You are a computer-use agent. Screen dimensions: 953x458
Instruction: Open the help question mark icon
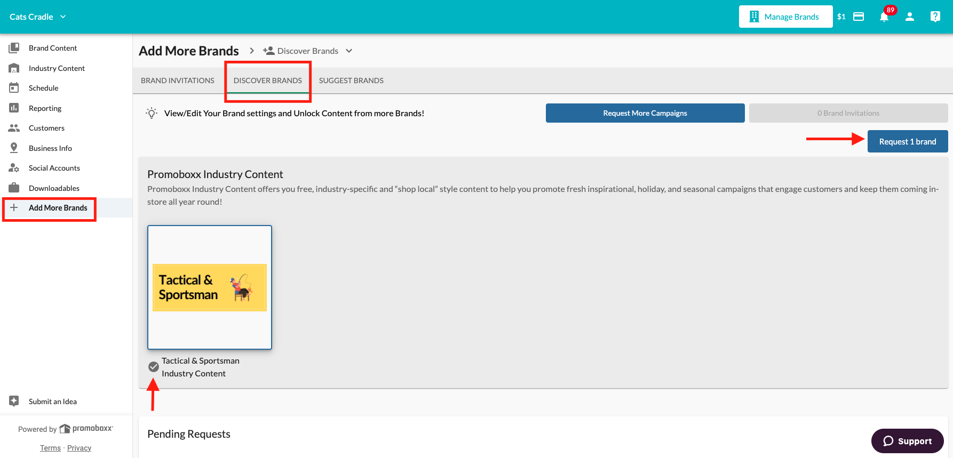[x=935, y=17]
